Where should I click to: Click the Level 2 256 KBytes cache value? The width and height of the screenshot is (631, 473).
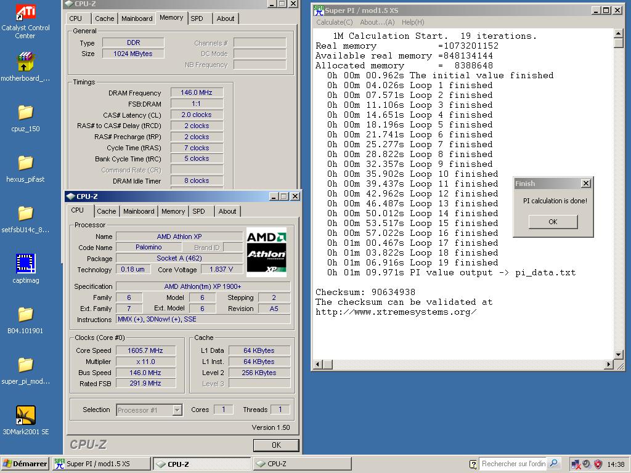tap(259, 373)
